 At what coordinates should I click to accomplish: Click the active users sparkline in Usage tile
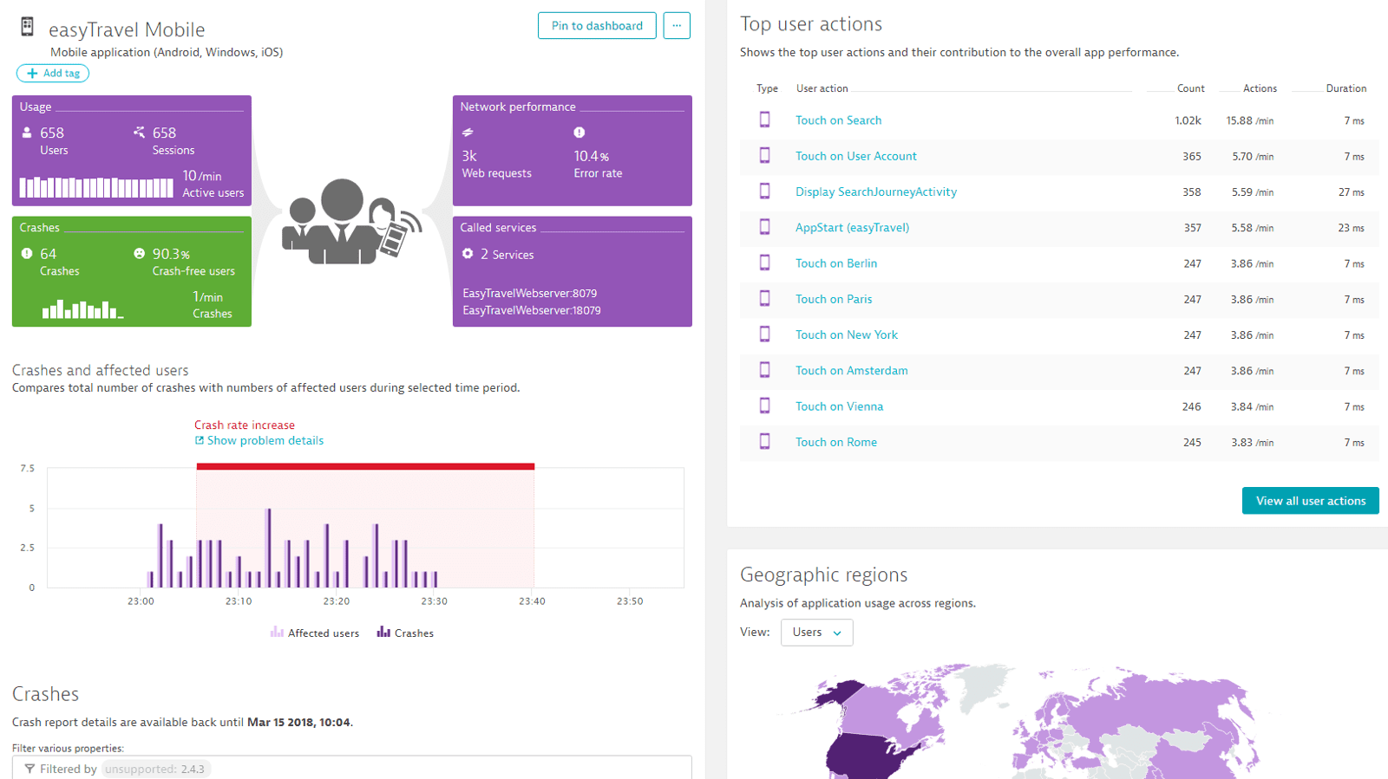pos(96,187)
